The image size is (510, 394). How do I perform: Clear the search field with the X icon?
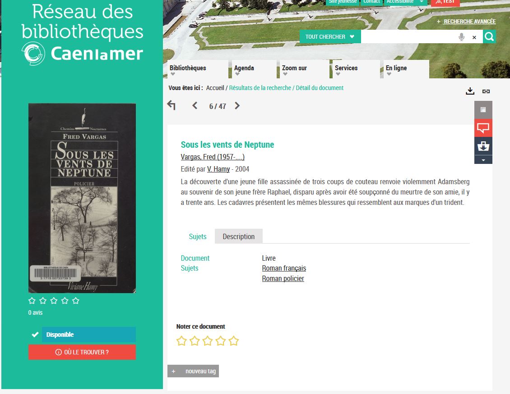(x=474, y=37)
